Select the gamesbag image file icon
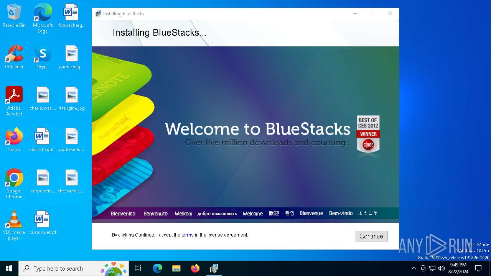Image resolution: width=491 pixels, height=276 pixels. point(71,58)
